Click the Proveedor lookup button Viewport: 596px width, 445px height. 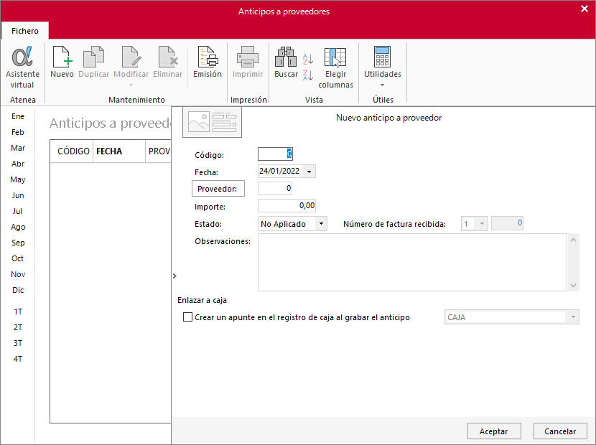[218, 189]
